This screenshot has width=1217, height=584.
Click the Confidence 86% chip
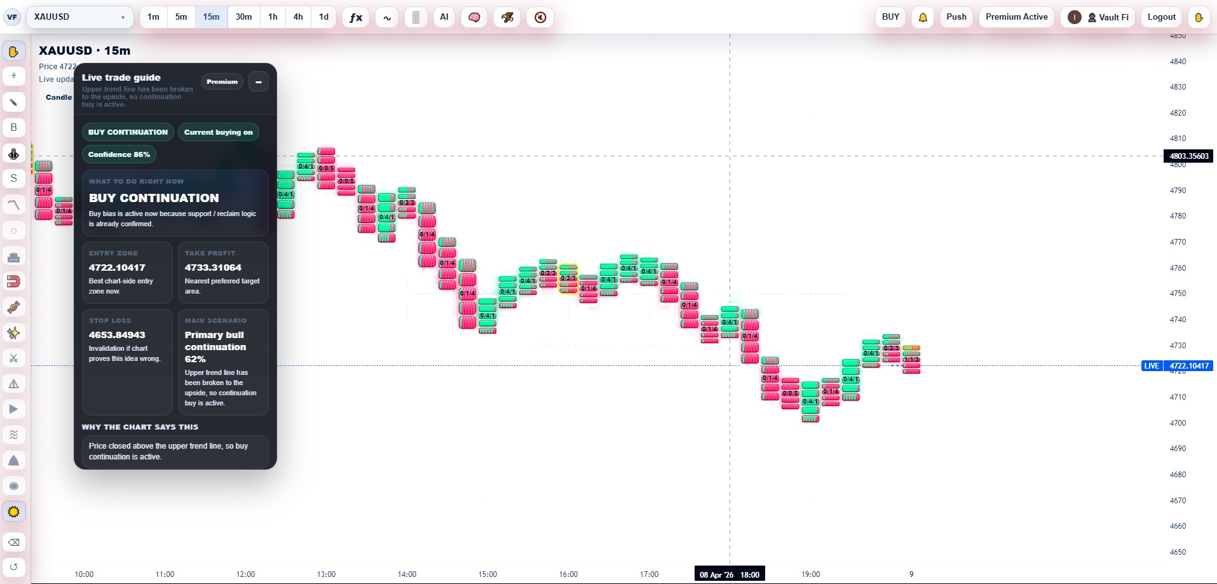(x=119, y=154)
